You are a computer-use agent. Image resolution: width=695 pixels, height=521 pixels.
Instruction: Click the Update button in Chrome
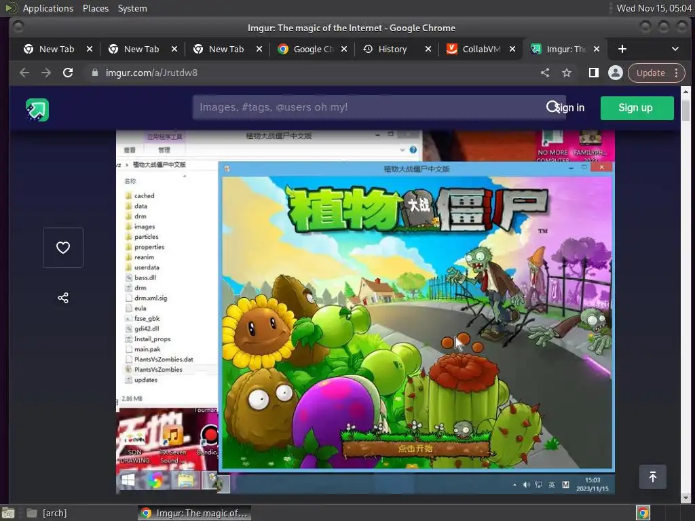[x=651, y=73]
